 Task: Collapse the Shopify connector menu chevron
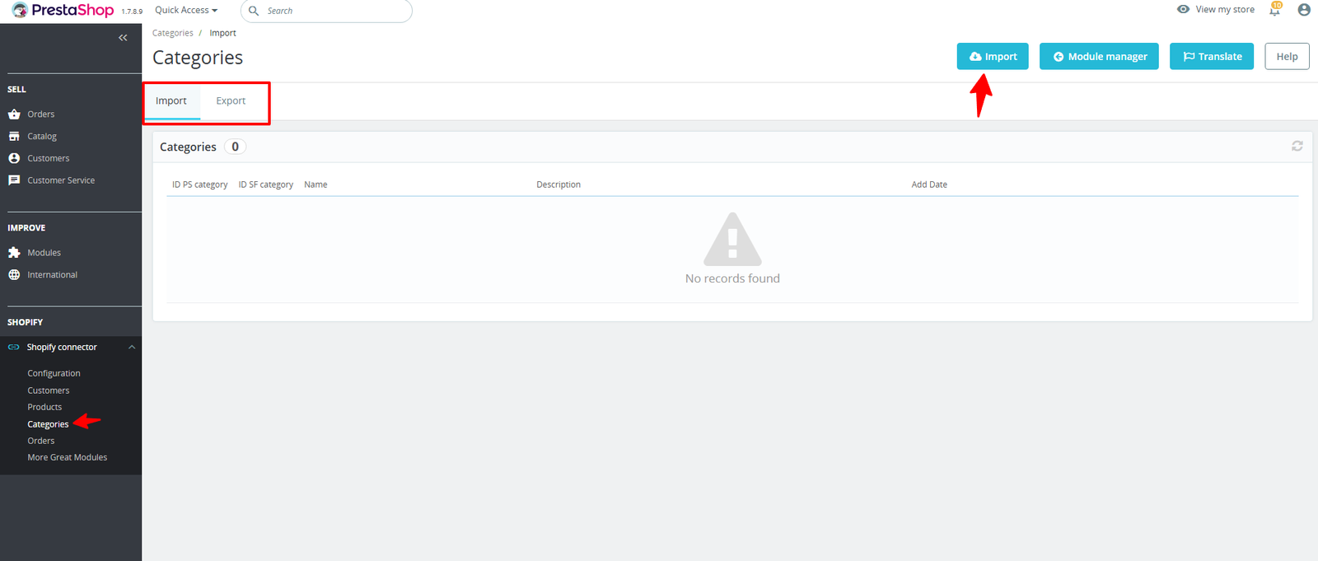tap(132, 348)
